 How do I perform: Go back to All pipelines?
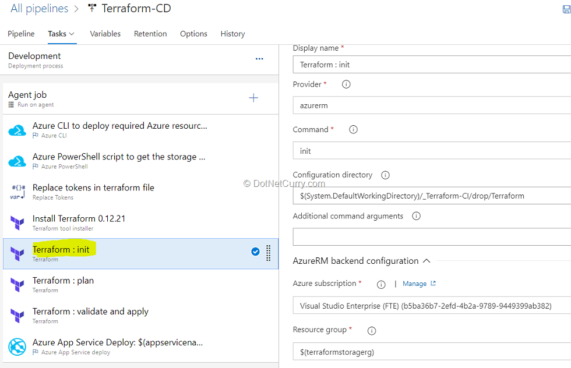pyautogui.click(x=40, y=8)
